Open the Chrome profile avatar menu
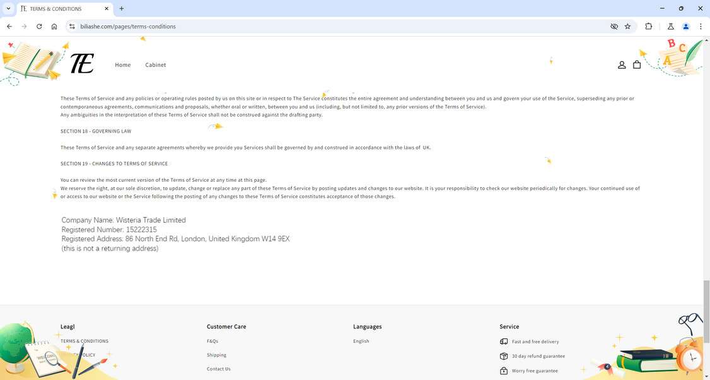This screenshot has height=380, width=710. click(x=685, y=27)
